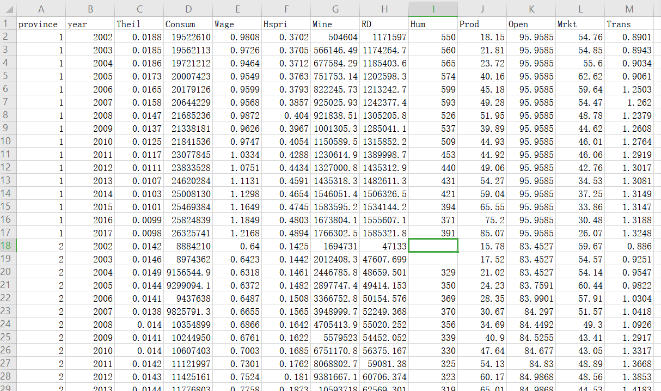Select Wage cell with value 0.9808
The width and height of the screenshot is (661, 391).
[237, 37]
